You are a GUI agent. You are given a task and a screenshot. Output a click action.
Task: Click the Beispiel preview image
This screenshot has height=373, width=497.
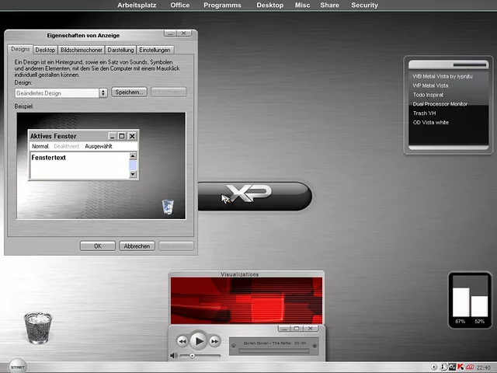pos(101,166)
